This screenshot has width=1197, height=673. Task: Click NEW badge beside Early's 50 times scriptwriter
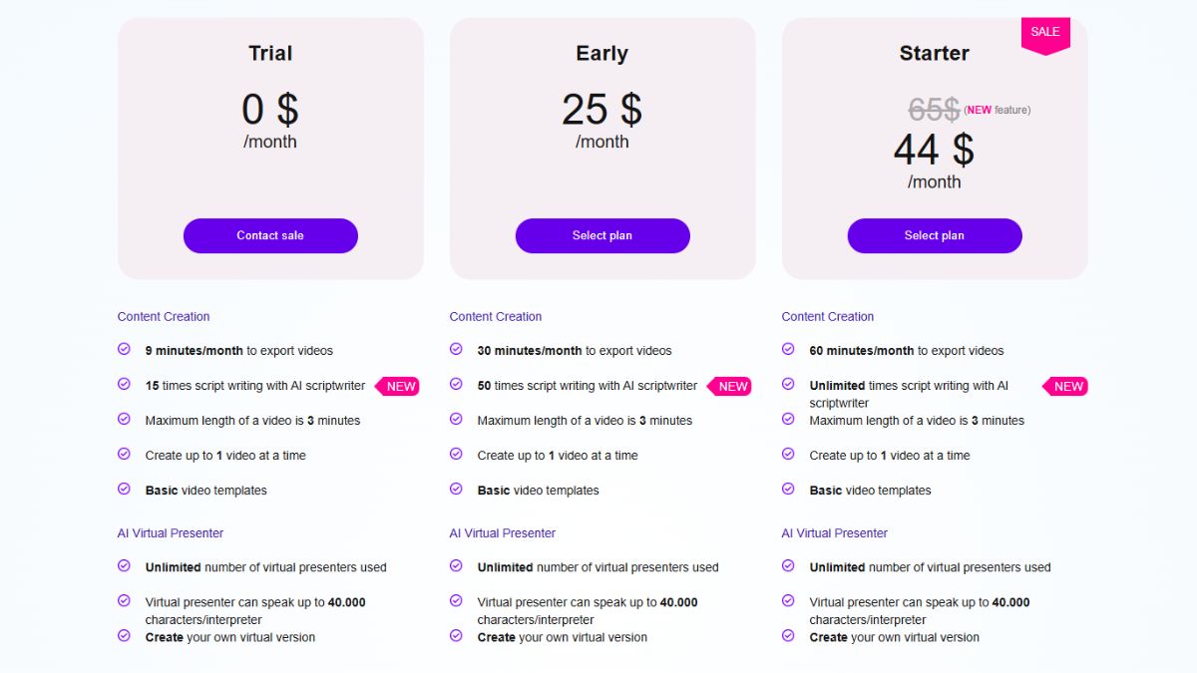coord(730,386)
